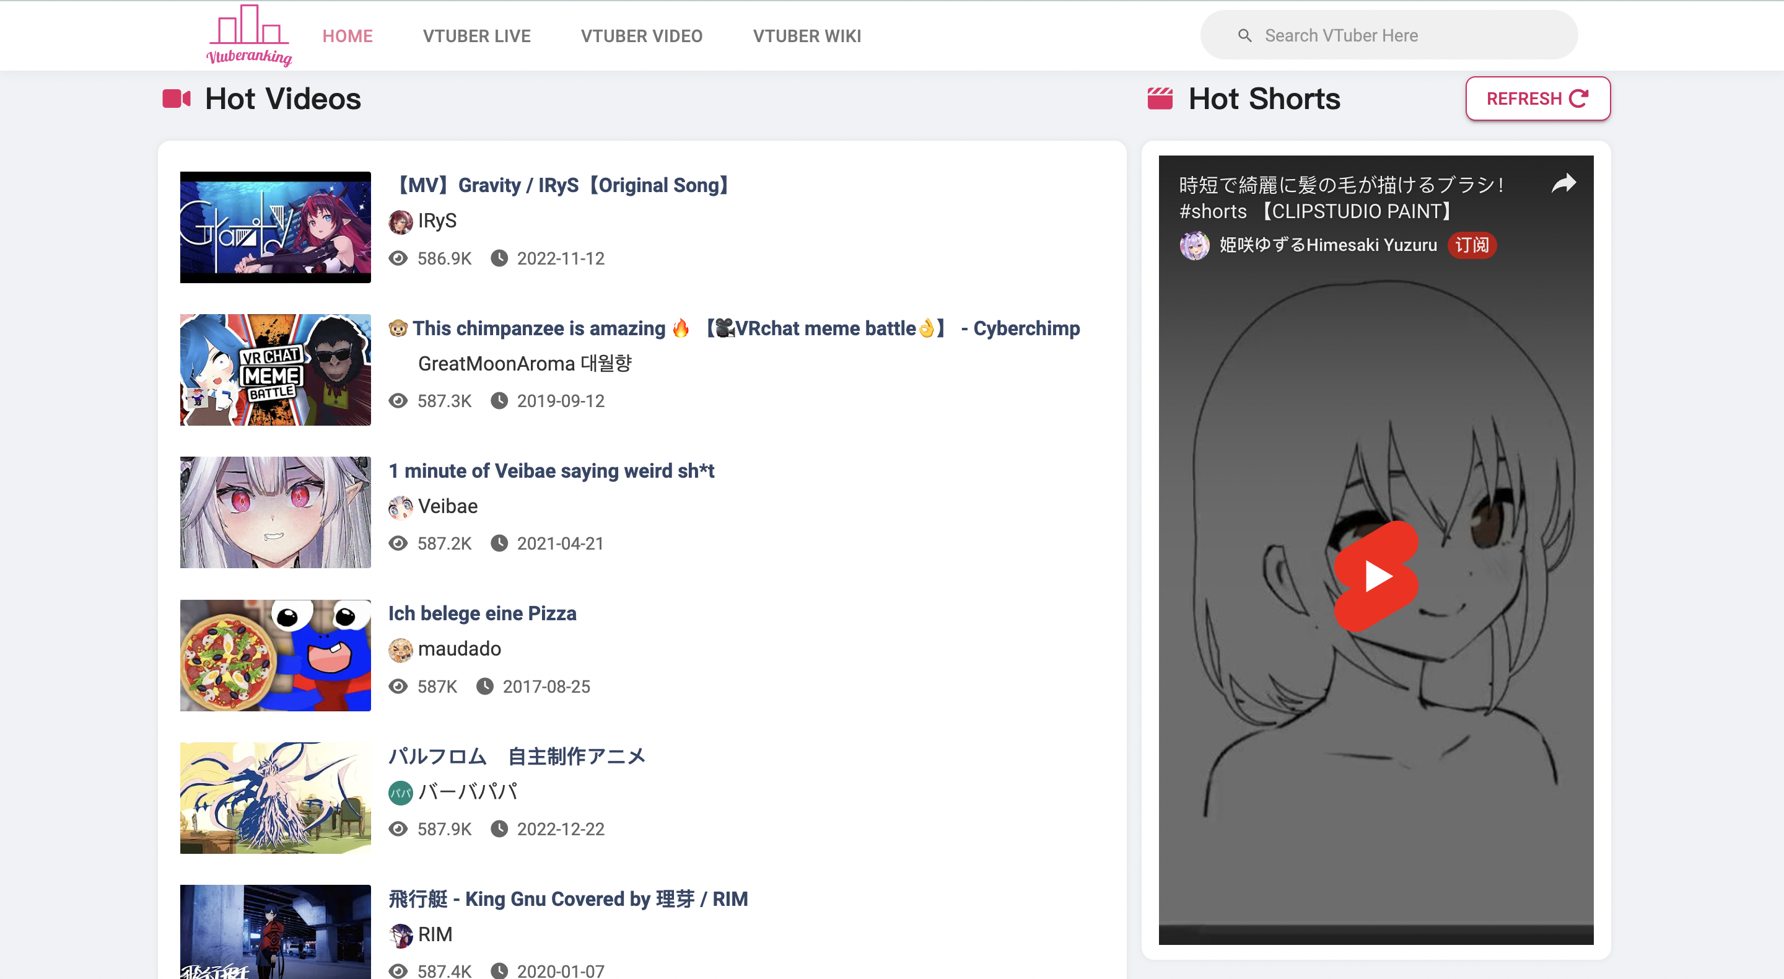The width and height of the screenshot is (1784, 979).
Task: Open the 姫咲ゆずるHimesaki Yuzuru channel name
Action: (x=1327, y=245)
